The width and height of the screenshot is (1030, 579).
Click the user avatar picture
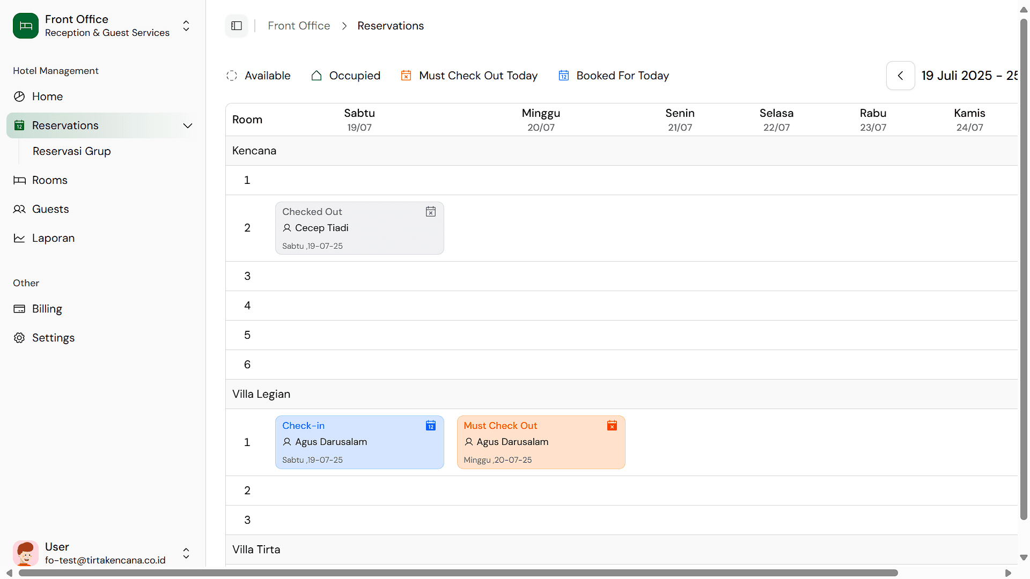(26, 553)
